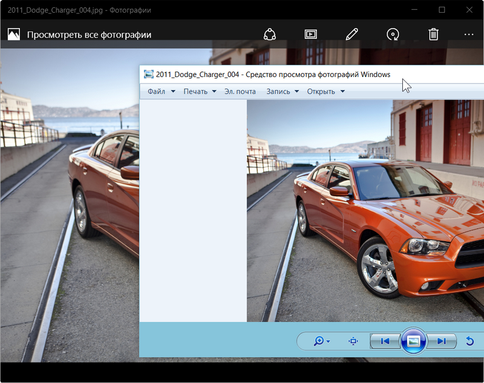Delete the photo with the trash icon
The width and height of the screenshot is (484, 383).
pos(433,35)
